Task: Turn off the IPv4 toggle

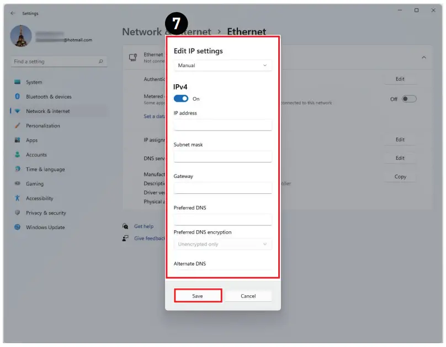Action: pyautogui.click(x=181, y=99)
